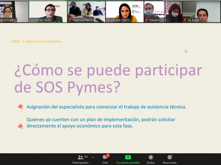Screen dimensions: 221x165
Task: Start recording with the Grabar icon
Action: pos(151,157)
